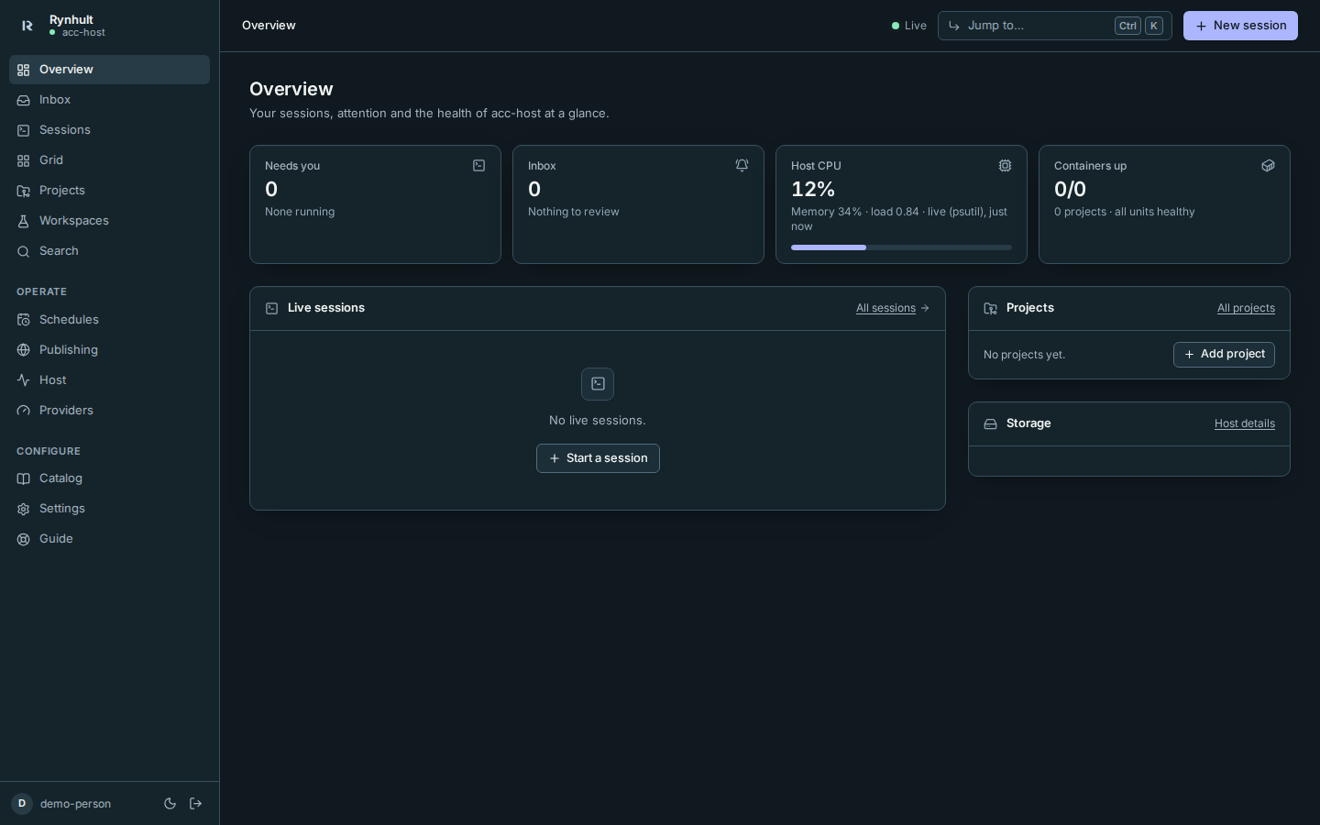The width and height of the screenshot is (1320, 825).
Task: Click the New session button
Action: 1240,26
